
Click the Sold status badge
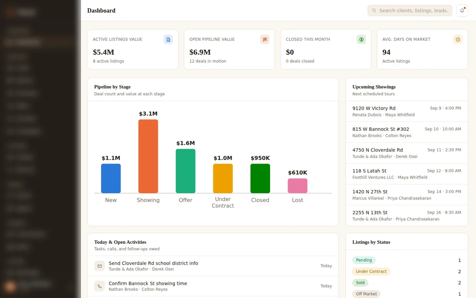360,283
